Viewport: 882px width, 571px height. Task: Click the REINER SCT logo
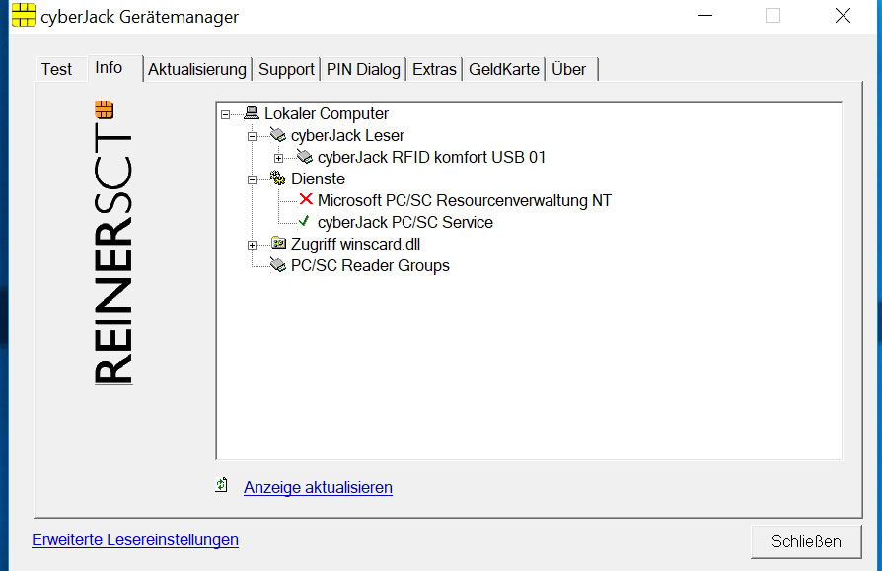click(112, 243)
